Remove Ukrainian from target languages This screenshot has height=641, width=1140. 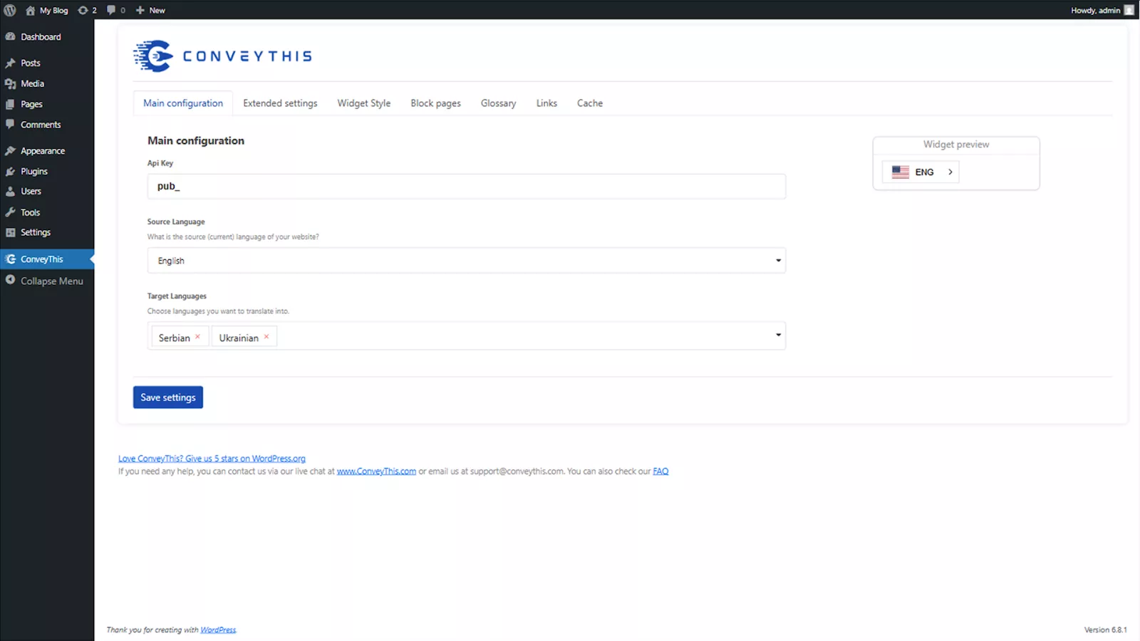pos(266,337)
